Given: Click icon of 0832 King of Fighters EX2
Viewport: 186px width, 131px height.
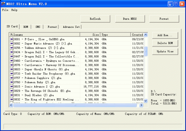Looking at the screenshot, I should pyautogui.click(x=12, y=99).
